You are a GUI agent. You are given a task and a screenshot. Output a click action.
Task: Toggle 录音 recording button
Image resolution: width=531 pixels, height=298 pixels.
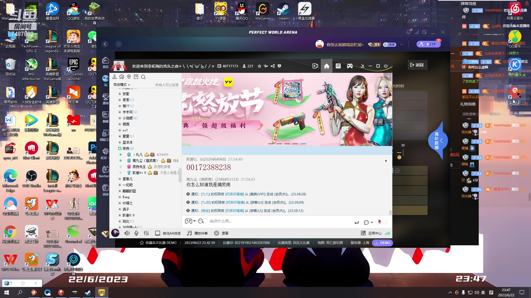tap(221, 233)
